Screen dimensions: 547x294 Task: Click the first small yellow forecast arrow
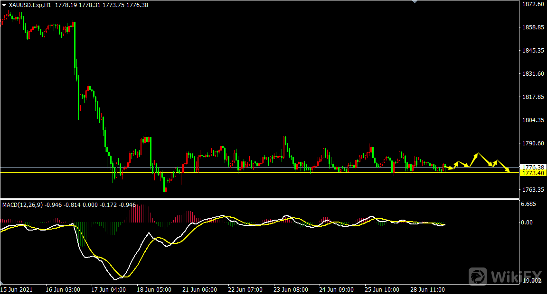click(451, 168)
